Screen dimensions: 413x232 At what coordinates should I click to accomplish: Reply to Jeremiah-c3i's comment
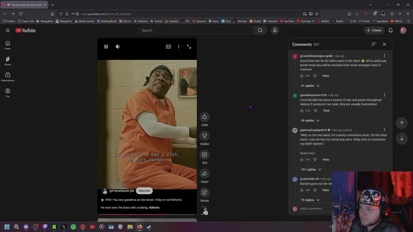[x=326, y=190]
